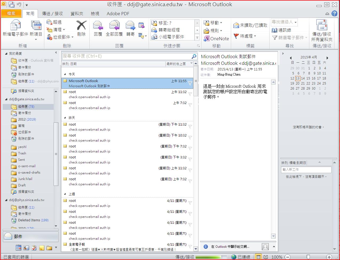This screenshot has height=260, width=340.
Task: Collapse the 我的最愛 favorites group
Action: [6, 54]
